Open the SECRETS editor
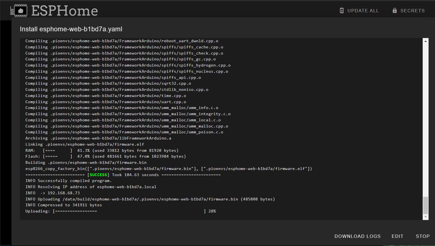 pos(409,11)
